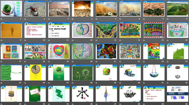The width and height of the screenshot is (189, 105).
Task: Click the animation star icon under slide 6
Action: (x=120, y=19)
